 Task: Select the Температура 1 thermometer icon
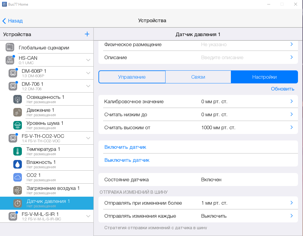(18, 151)
